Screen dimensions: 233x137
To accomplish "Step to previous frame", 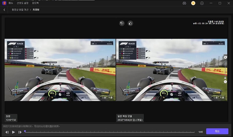I will pos(7,132).
